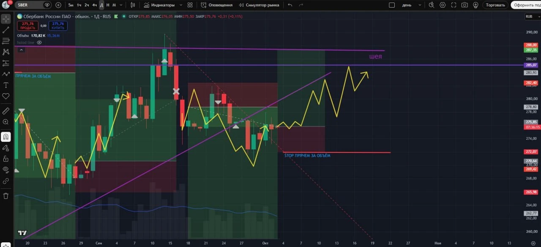The image size is (541, 247).
Task: Open the layout selection square
Action: click(x=392, y=5)
